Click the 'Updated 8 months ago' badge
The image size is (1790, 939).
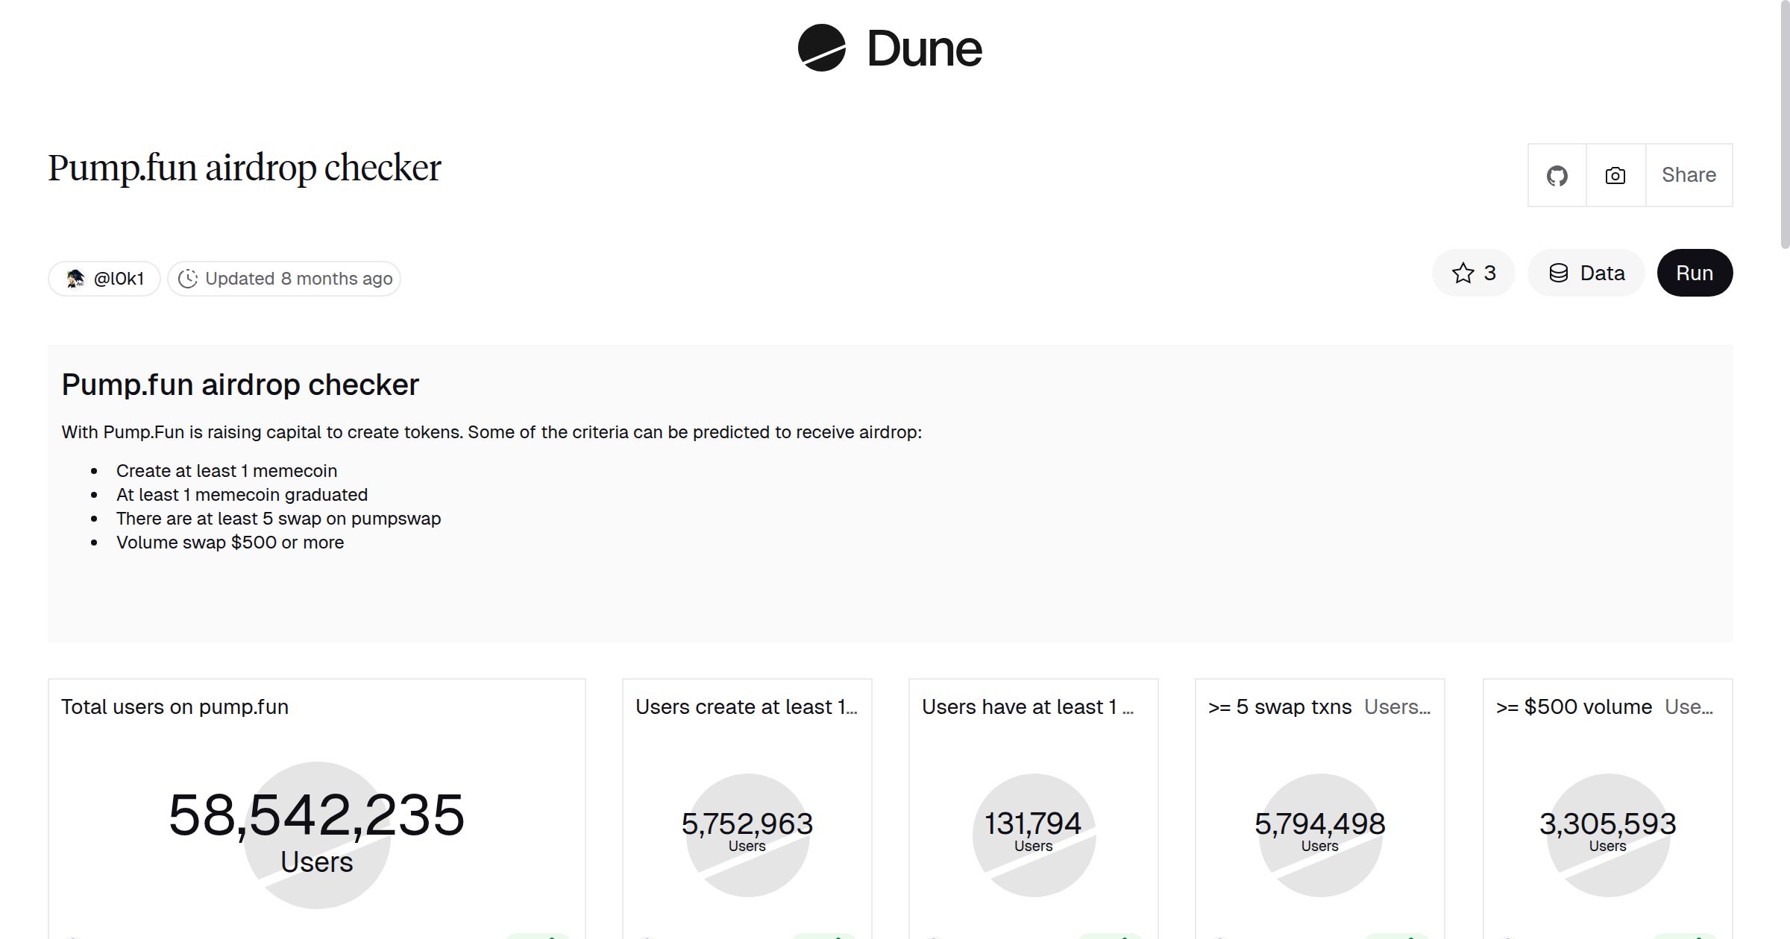coord(283,278)
